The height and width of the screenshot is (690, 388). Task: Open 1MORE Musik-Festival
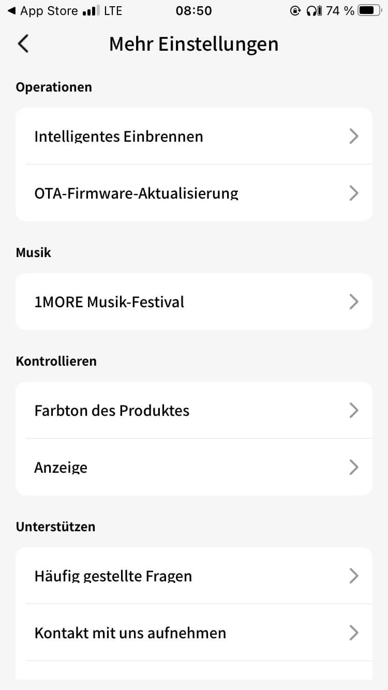point(110,302)
